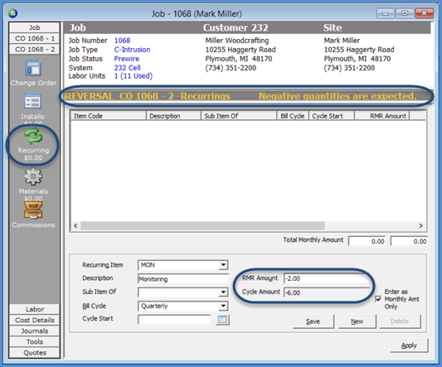Switch to the CO 1068 - 1 tab
Image resolution: width=442 pixels, height=367 pixels.
tap(34, 38)
